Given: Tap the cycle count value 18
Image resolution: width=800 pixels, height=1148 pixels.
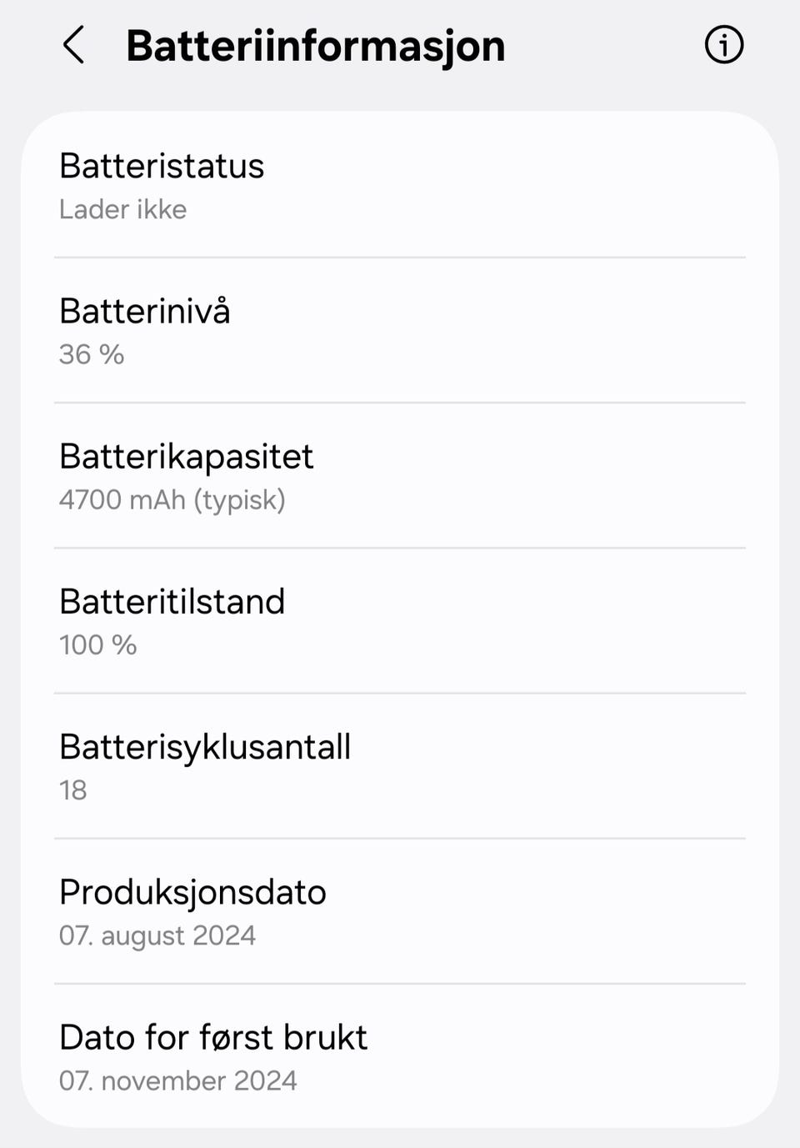Looking at the screenshot, I should coord(72,790).
